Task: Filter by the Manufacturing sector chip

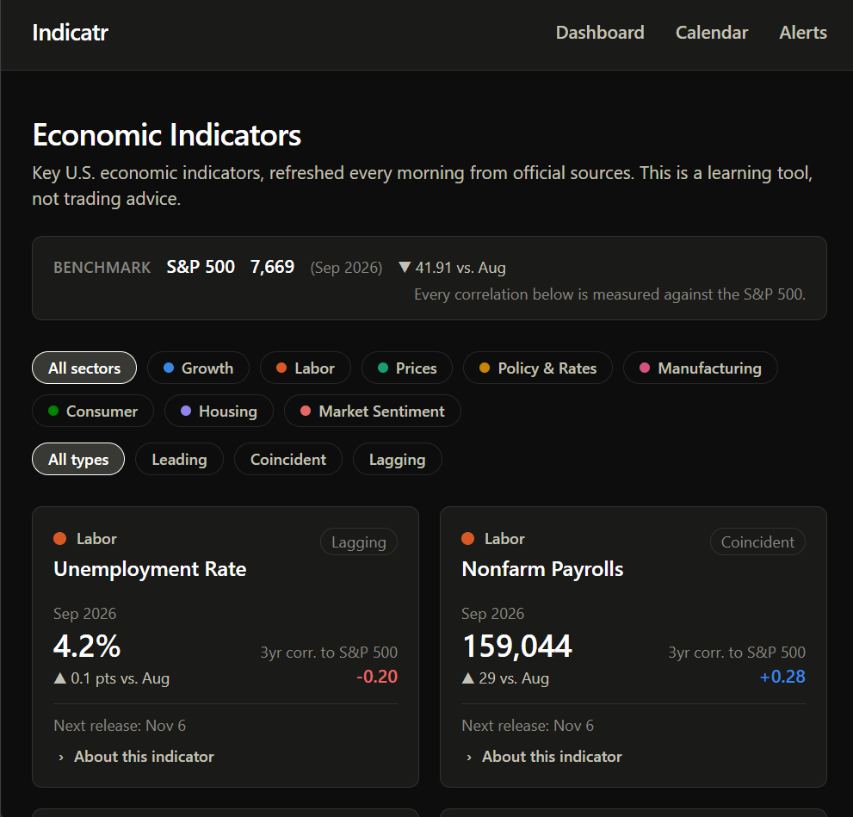Action: coord(701,368)
